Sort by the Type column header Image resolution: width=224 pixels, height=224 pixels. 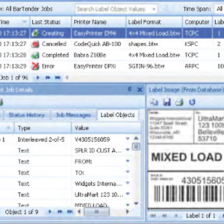tap(43, 128)
